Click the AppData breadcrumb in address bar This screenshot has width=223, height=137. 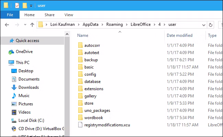tap(91, 24)
